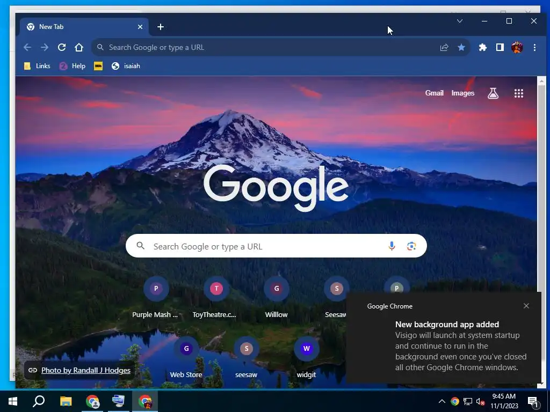Open Photo by Randall J Hodges link
The width and height of the screenshot is (550, 412).
coord(85,370)
